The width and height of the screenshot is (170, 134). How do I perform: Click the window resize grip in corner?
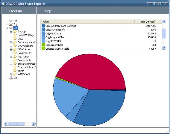pos(167,131)
